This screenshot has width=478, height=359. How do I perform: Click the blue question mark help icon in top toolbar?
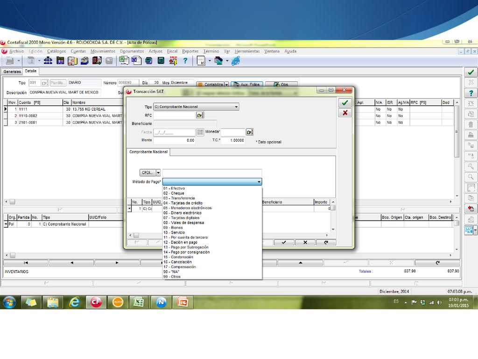[x=185, y=61]
